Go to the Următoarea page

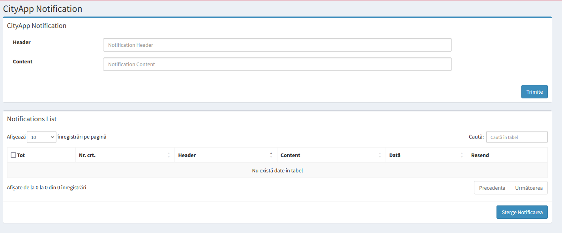(x=529, y=188)
